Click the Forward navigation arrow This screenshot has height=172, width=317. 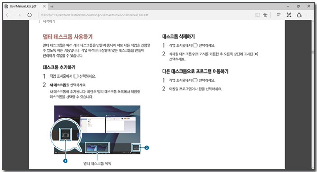click(19, 15)
